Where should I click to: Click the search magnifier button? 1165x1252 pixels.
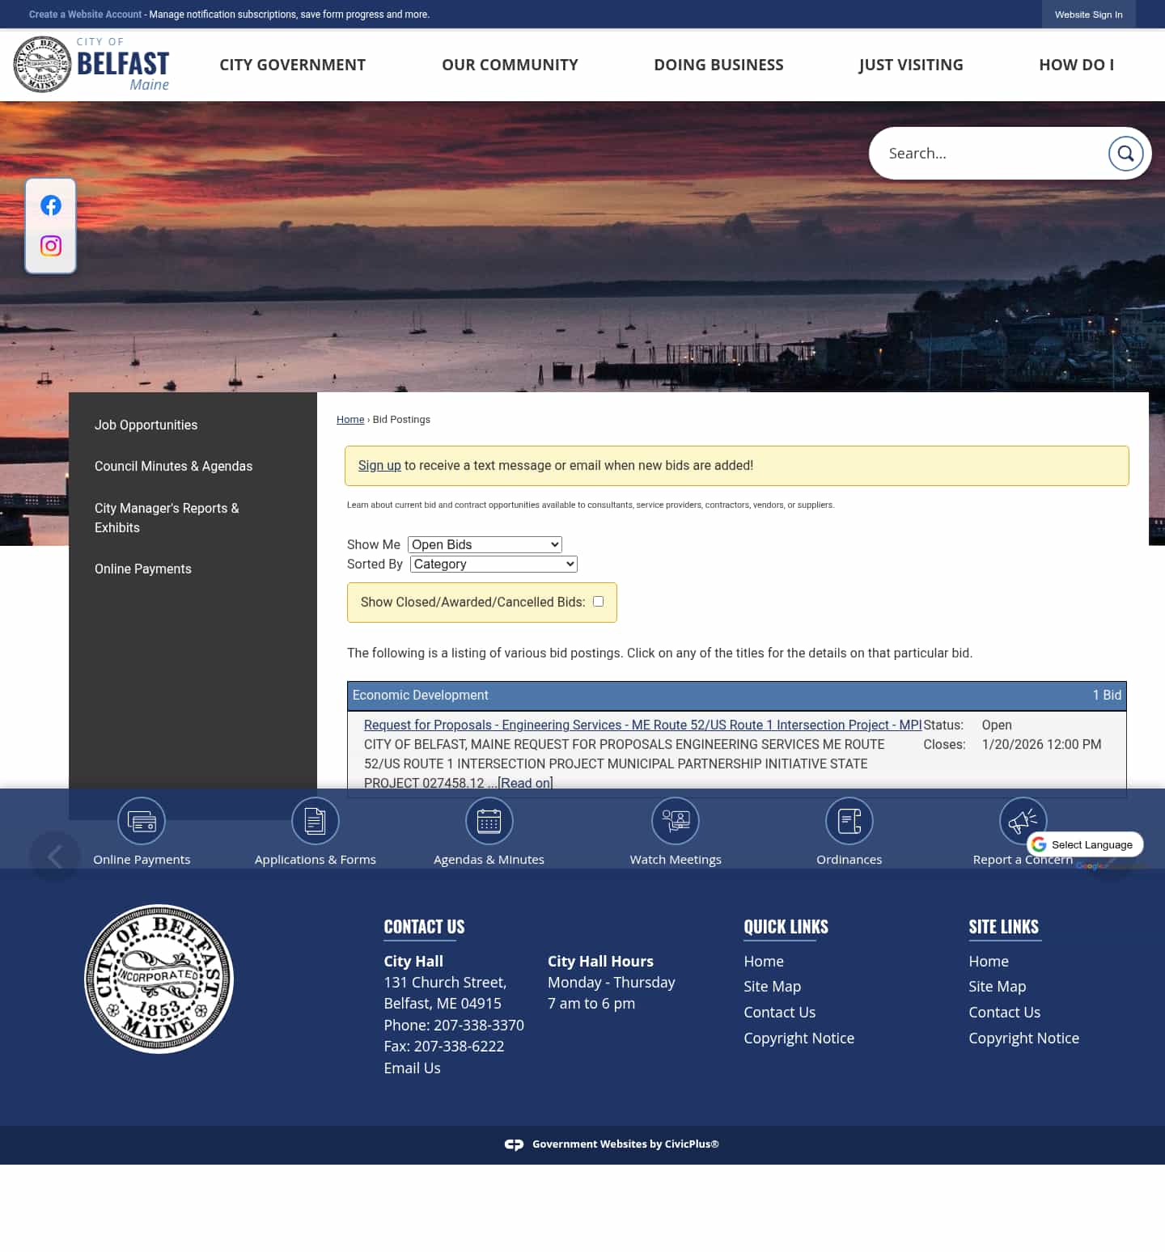click(x=1126, y=153)
